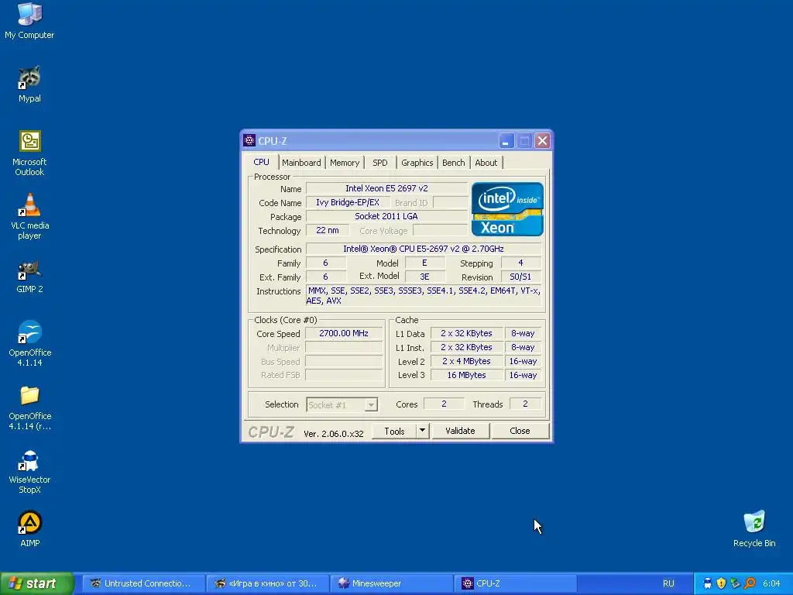This screenshot has height=595, width=793.
Task: Expand the Tools dropdown arrow
Action: (422, 431)
